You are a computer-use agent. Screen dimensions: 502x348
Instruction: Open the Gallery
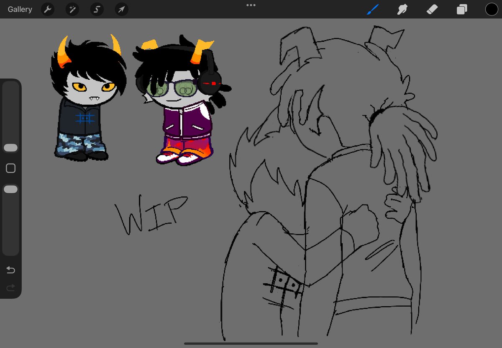[x=20, y=9]
